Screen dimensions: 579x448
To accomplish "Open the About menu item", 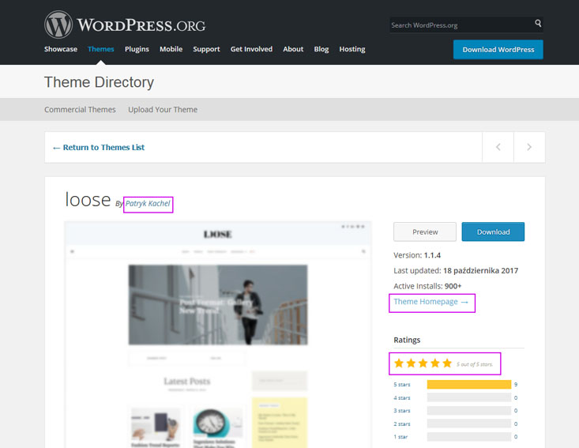I will coord(293,49).
